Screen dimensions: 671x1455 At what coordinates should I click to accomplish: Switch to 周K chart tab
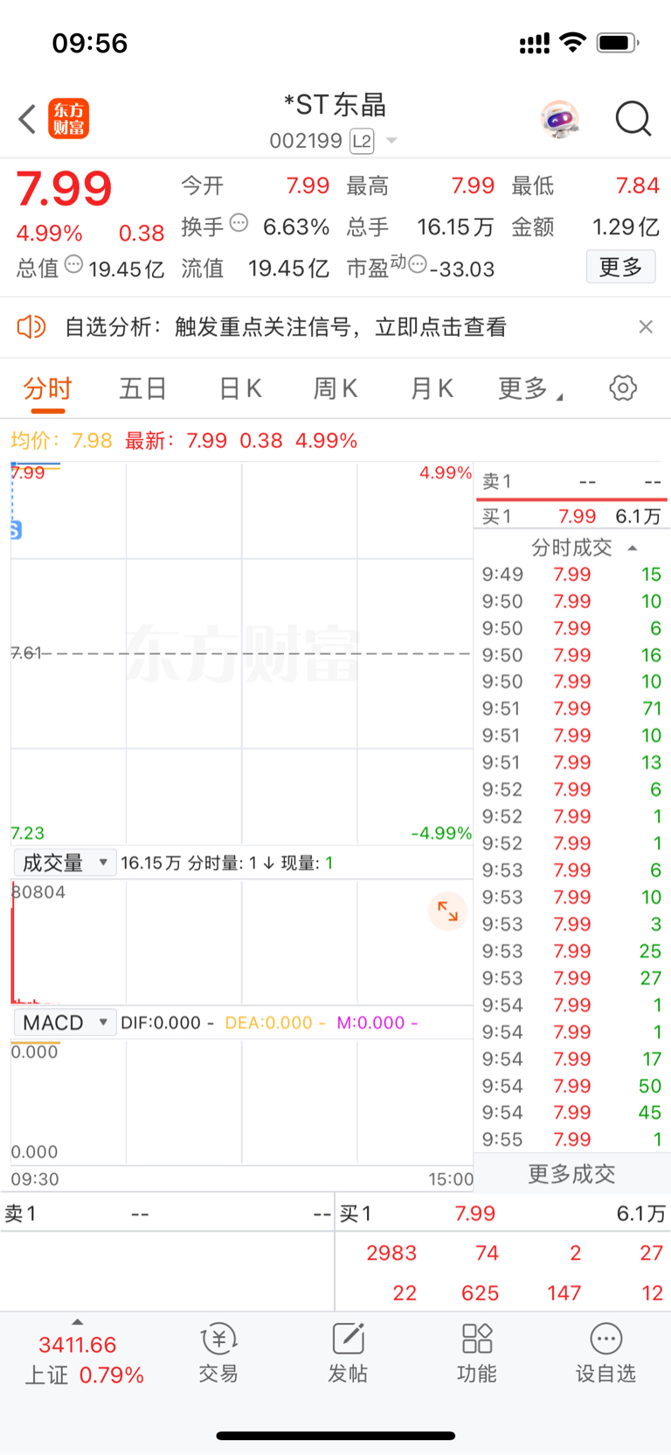pyautogui.click(x=335, y=388)
